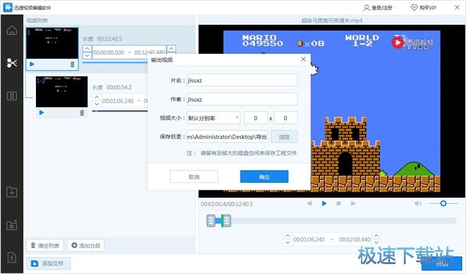Viewport: 466px width, 274px height.
Task: Decrease the segment start time 00:01:06.240 in player
Action: coord(288,242)
